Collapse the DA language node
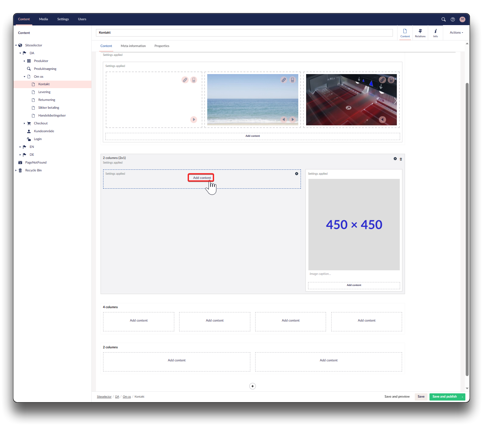 tap(20, 53)
